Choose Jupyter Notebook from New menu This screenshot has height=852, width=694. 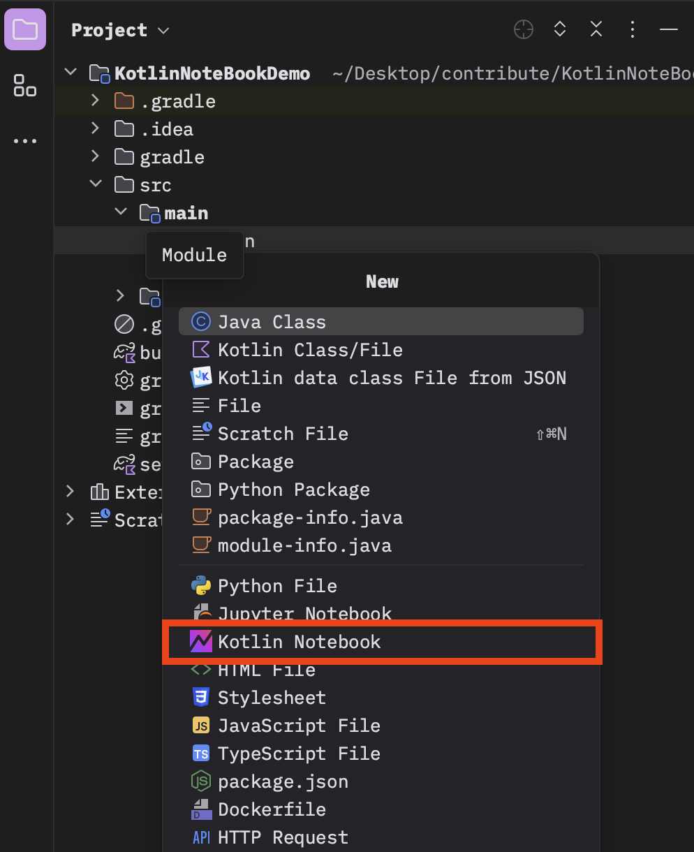point(381,612)
